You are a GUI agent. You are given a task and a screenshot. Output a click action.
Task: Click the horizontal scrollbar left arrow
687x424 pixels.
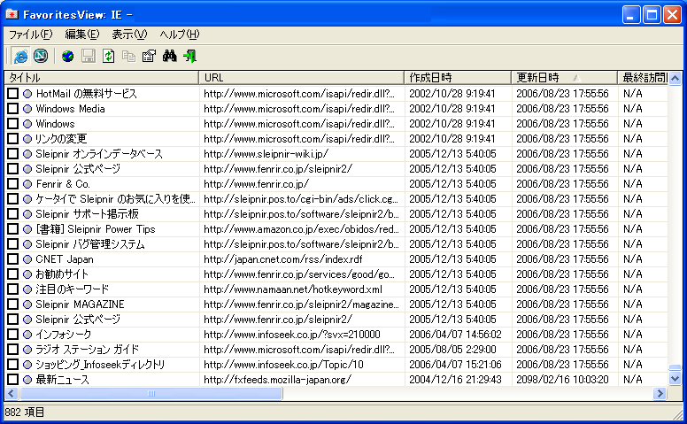point(12,393)
